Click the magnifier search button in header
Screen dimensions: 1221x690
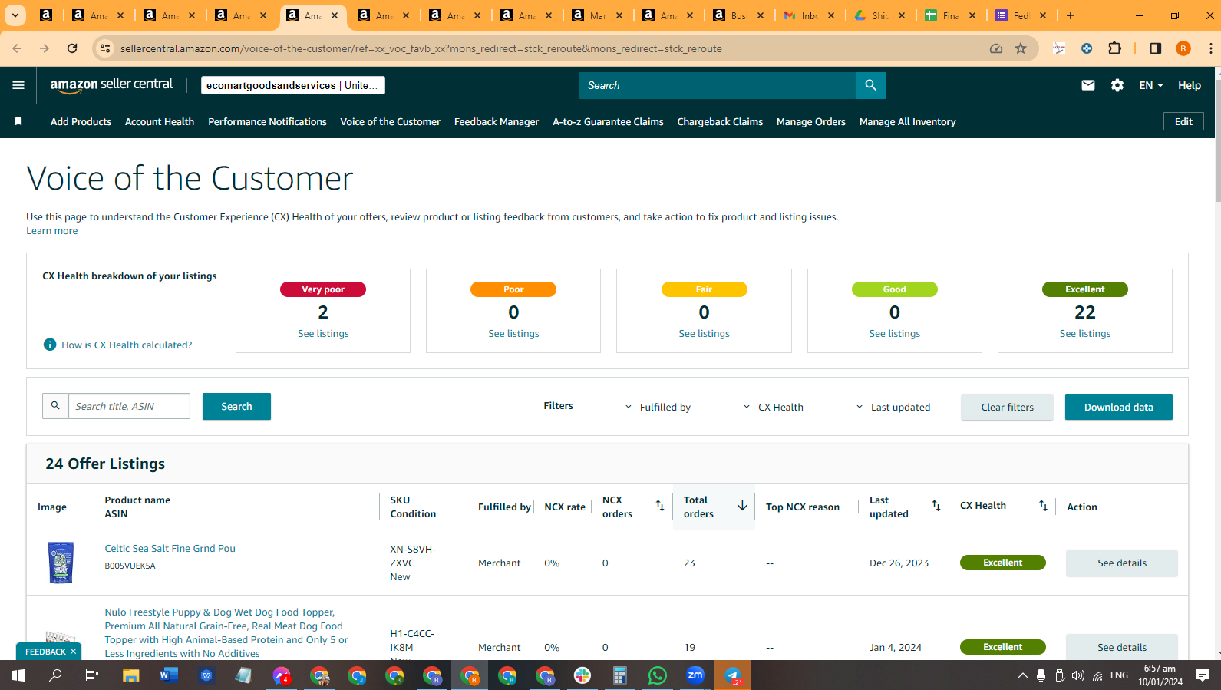[870, 85]
